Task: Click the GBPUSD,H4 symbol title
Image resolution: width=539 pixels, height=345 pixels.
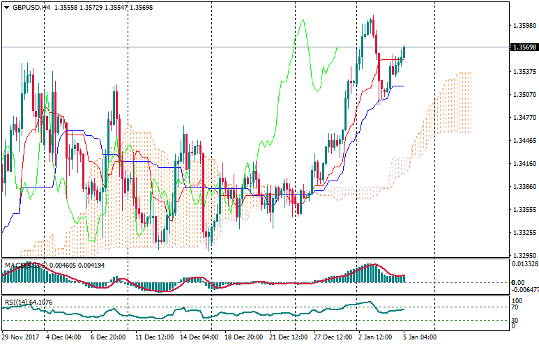Action: point(26,7)
